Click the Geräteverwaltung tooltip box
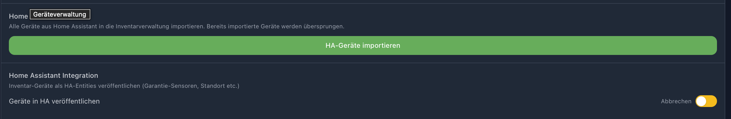Image resolution: width=731 pixels, height=119 pixels. tap(60, 14)
